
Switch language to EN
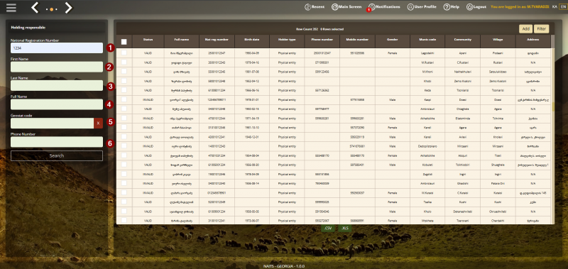coord(563,7)
